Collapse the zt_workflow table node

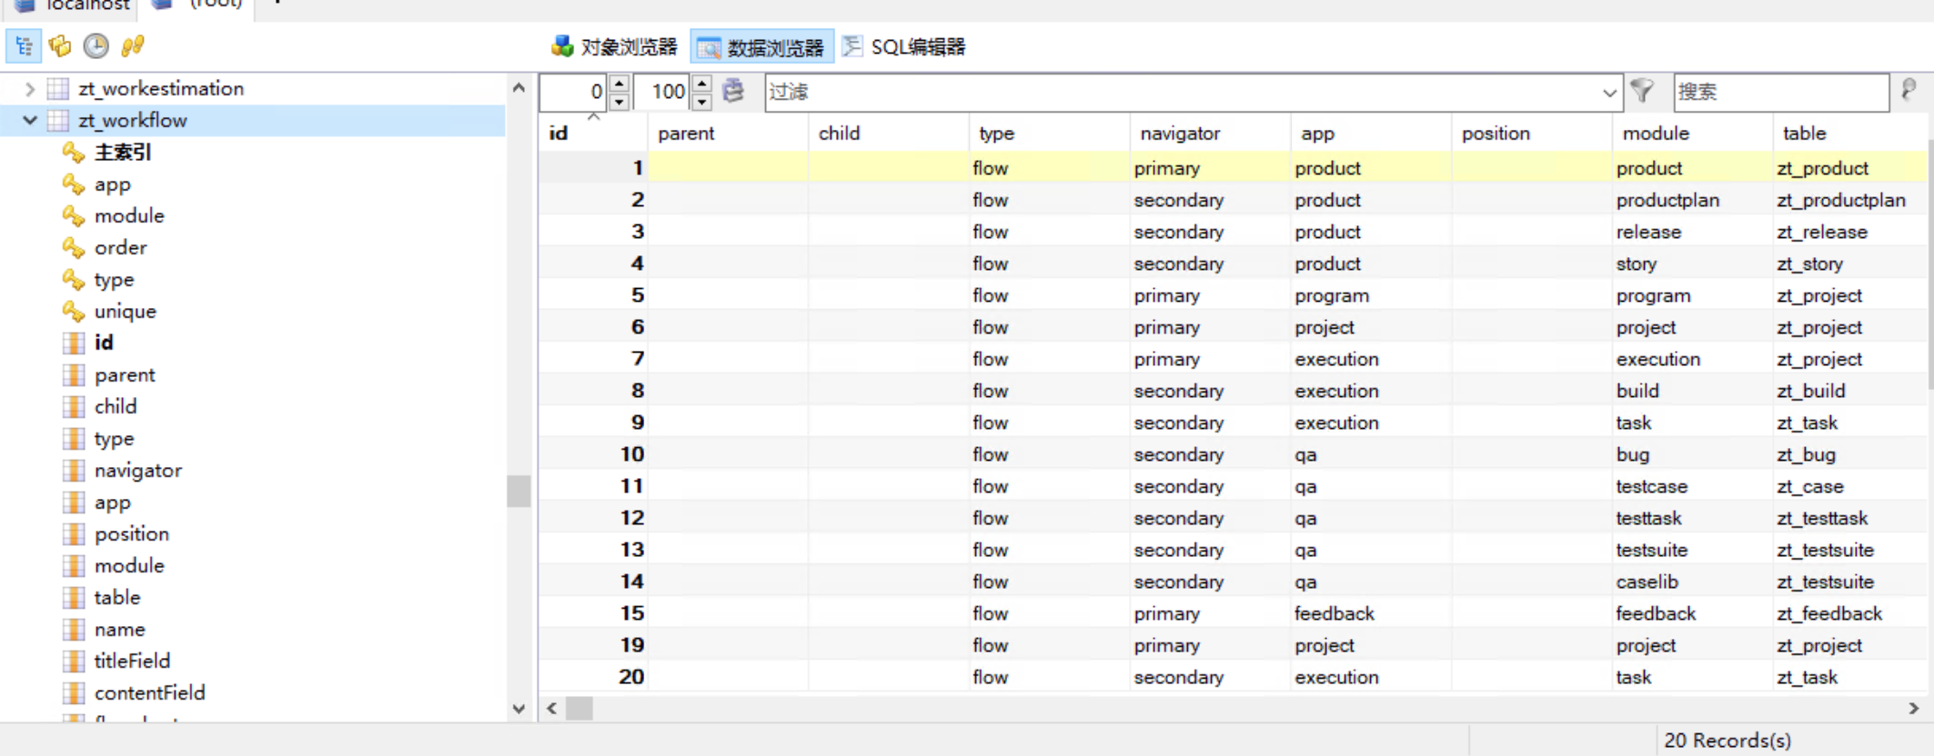click(x=29, y=121)
